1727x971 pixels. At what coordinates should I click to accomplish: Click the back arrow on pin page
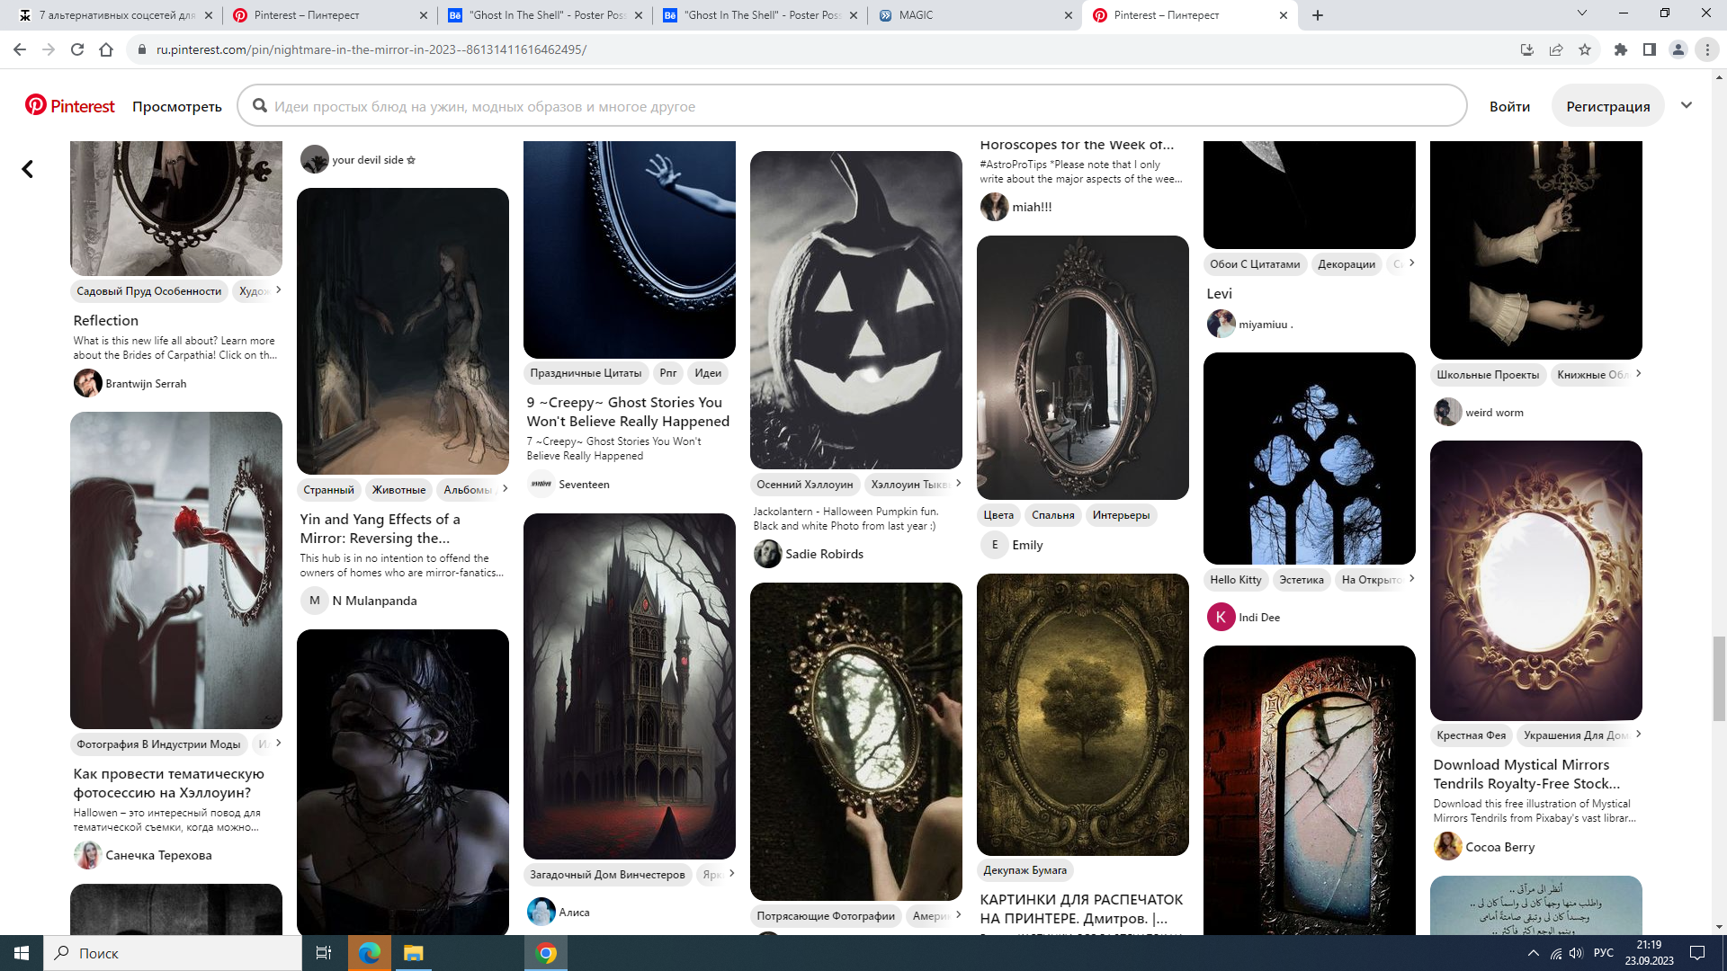pos(28,169)
